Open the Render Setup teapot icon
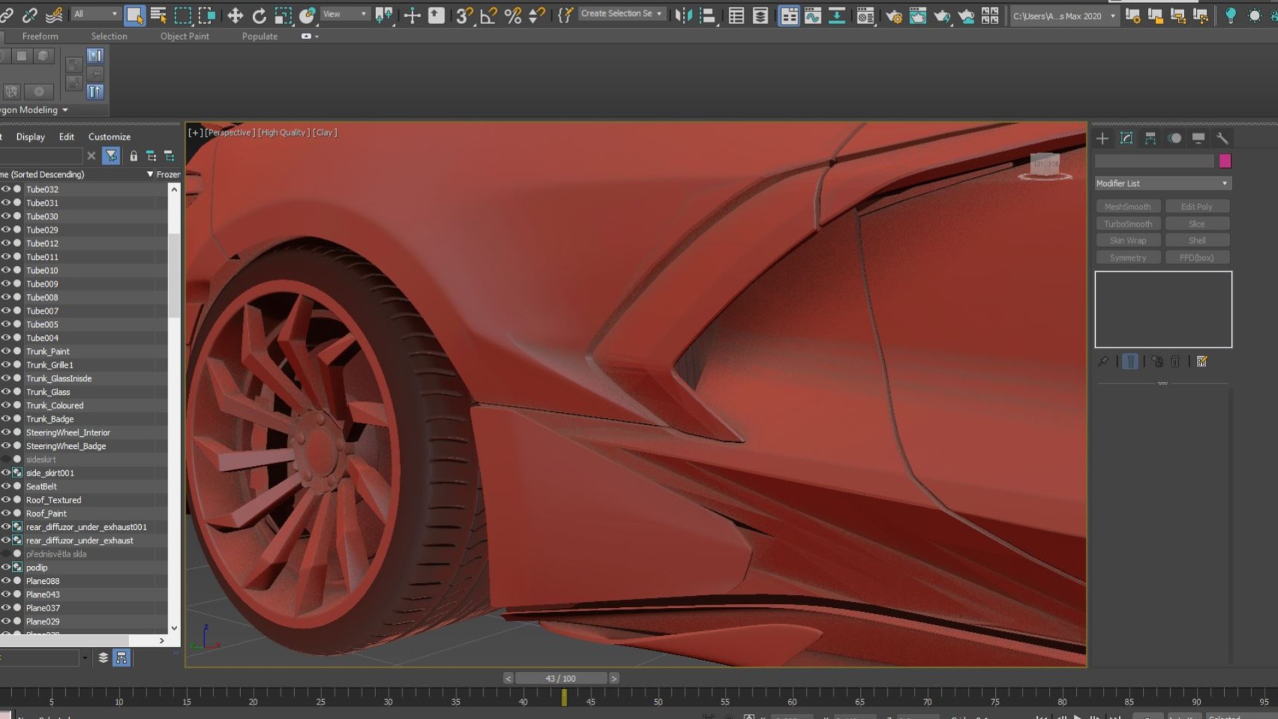The height and width of the screenshot is (719, 1278). [x=894, y=15]
